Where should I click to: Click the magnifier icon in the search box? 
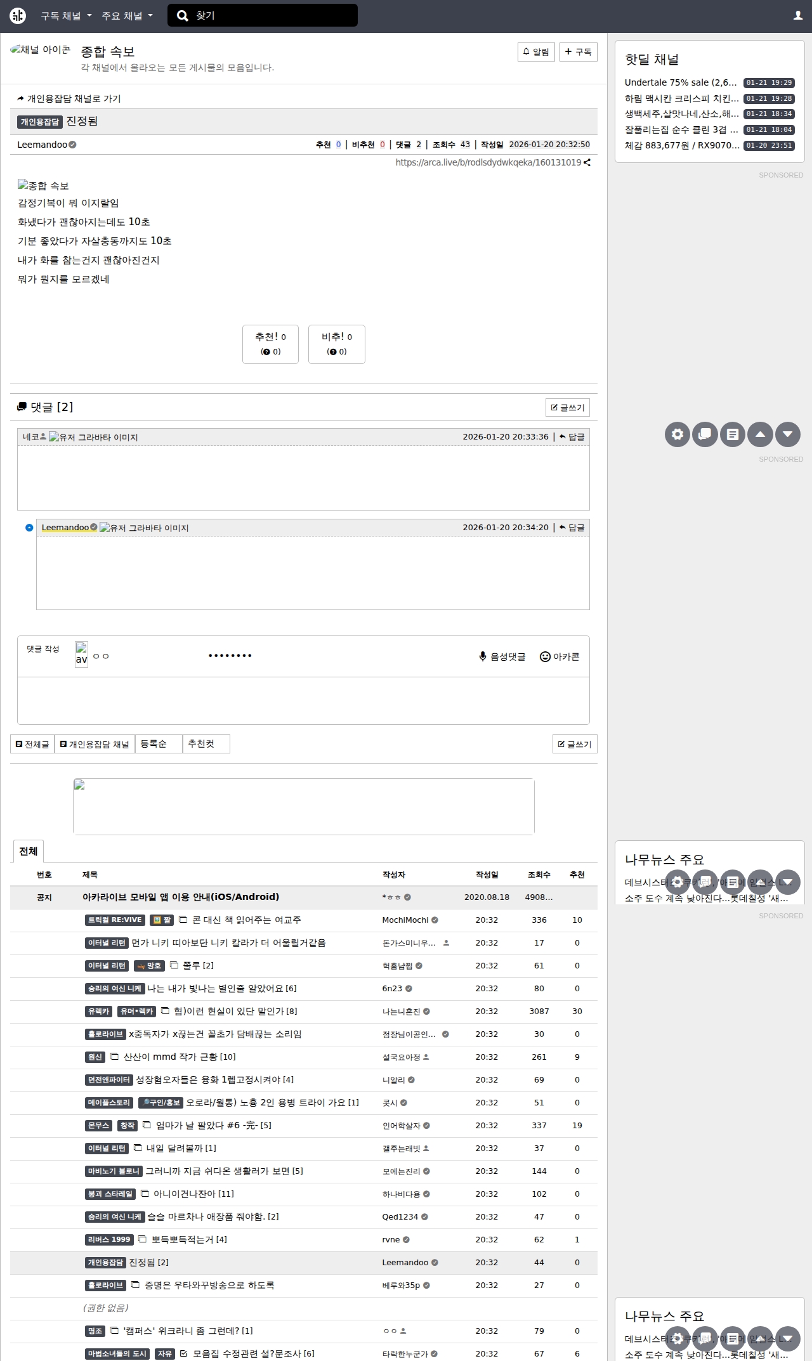(x=182, y=16)
